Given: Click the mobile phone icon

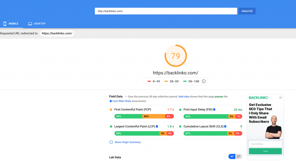Looking at the screenshot, I should (x=5, y=24).
